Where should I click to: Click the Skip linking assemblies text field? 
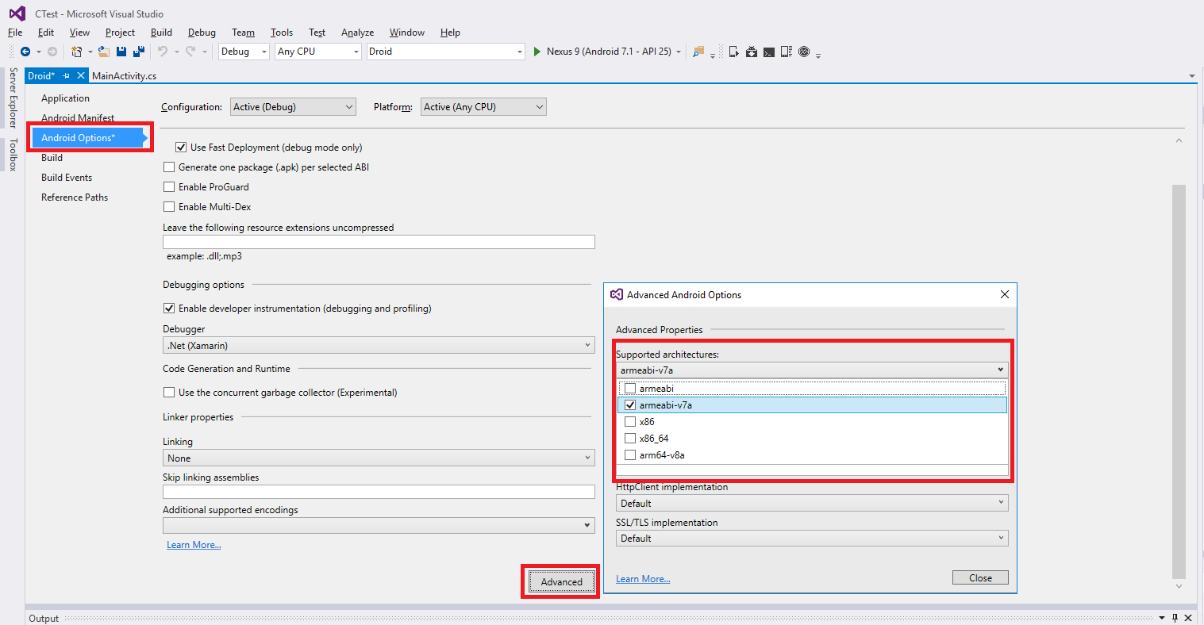(x=379, y=492)
